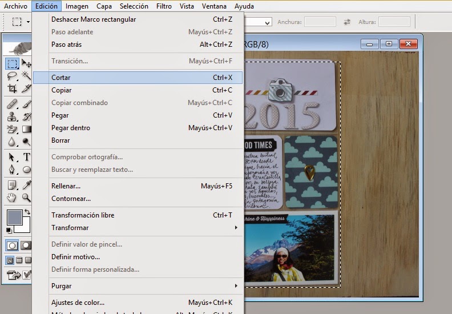
Task: Choose Rellenar... from the menu
Action: (x=138, y=186)
